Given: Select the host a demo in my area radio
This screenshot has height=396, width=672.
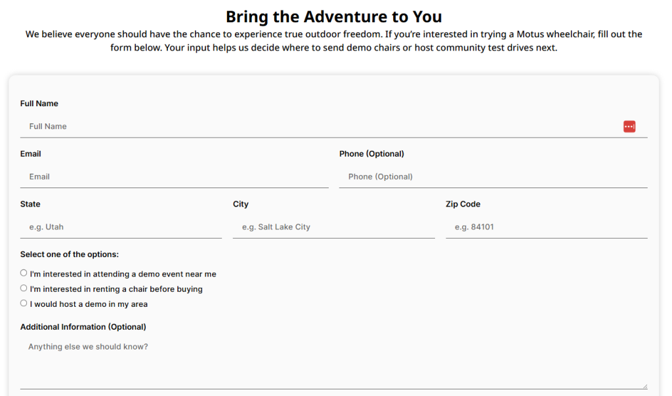Looking at the screenshot, I should click(24, 303).
